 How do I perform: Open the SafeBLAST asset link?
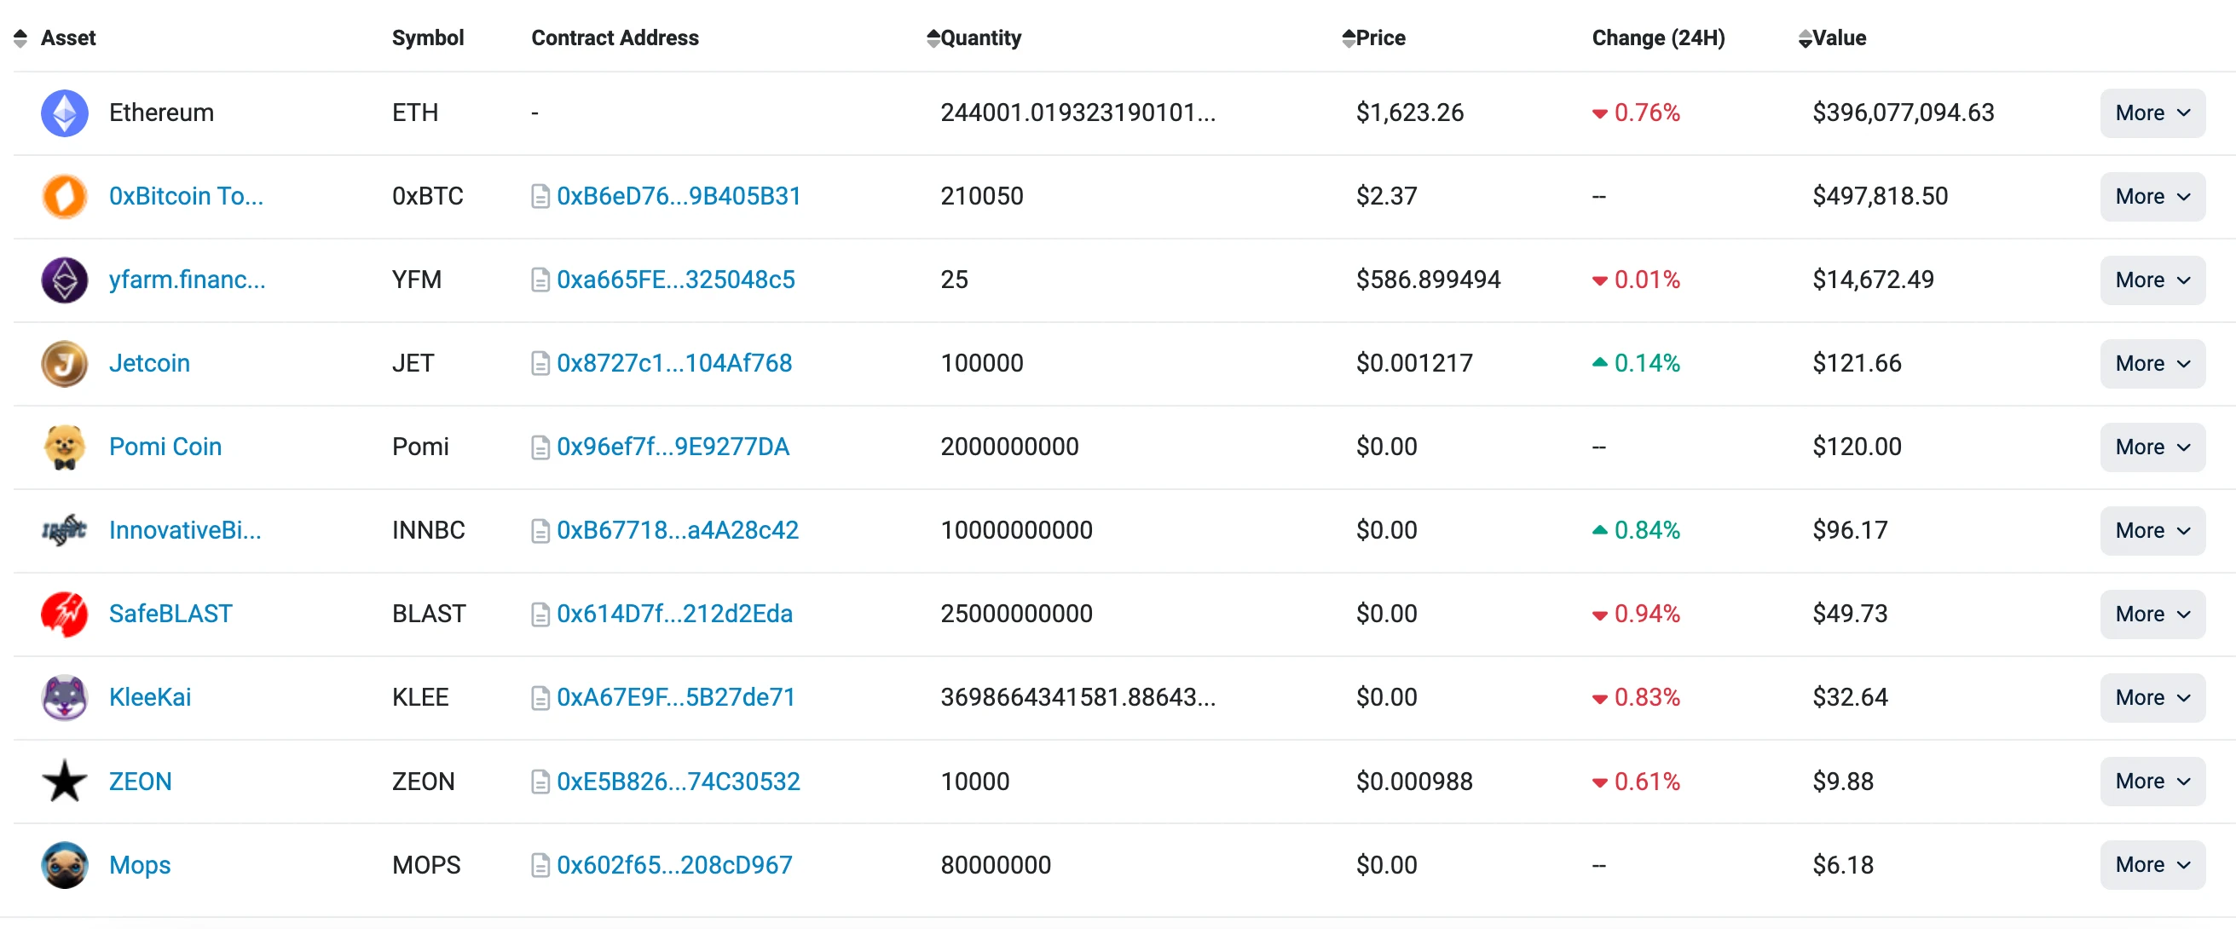(x=170, y=614)
